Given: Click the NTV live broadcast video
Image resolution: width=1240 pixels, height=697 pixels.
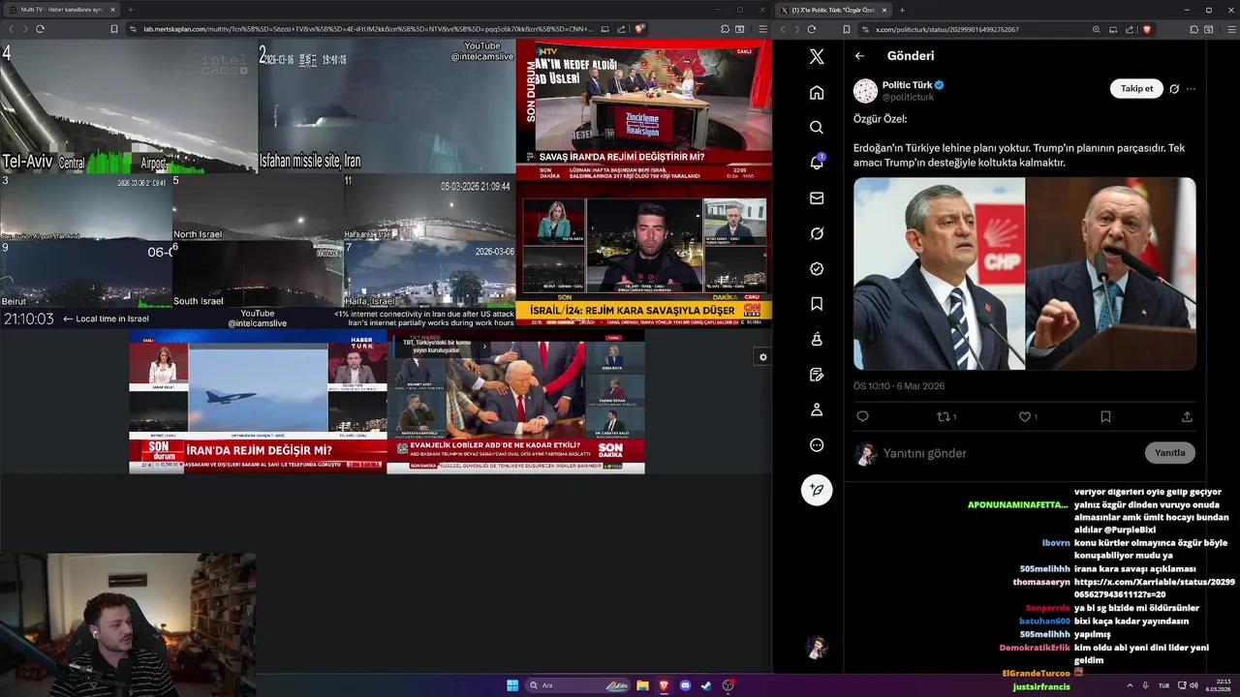Looking at the screenshot, I should [644, 111].
